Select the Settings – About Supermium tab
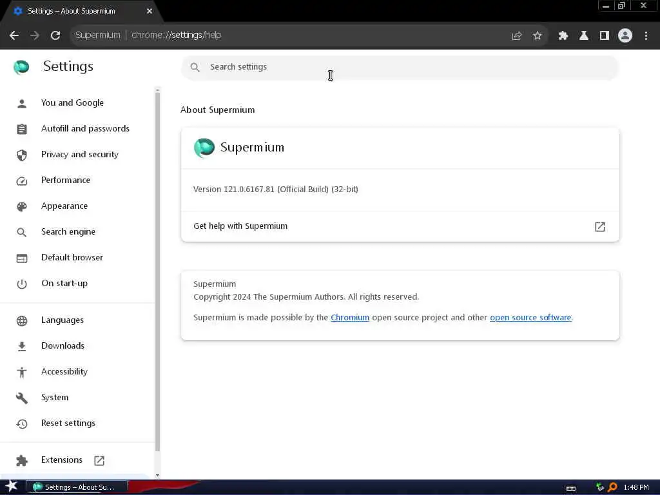 (80, 11)
